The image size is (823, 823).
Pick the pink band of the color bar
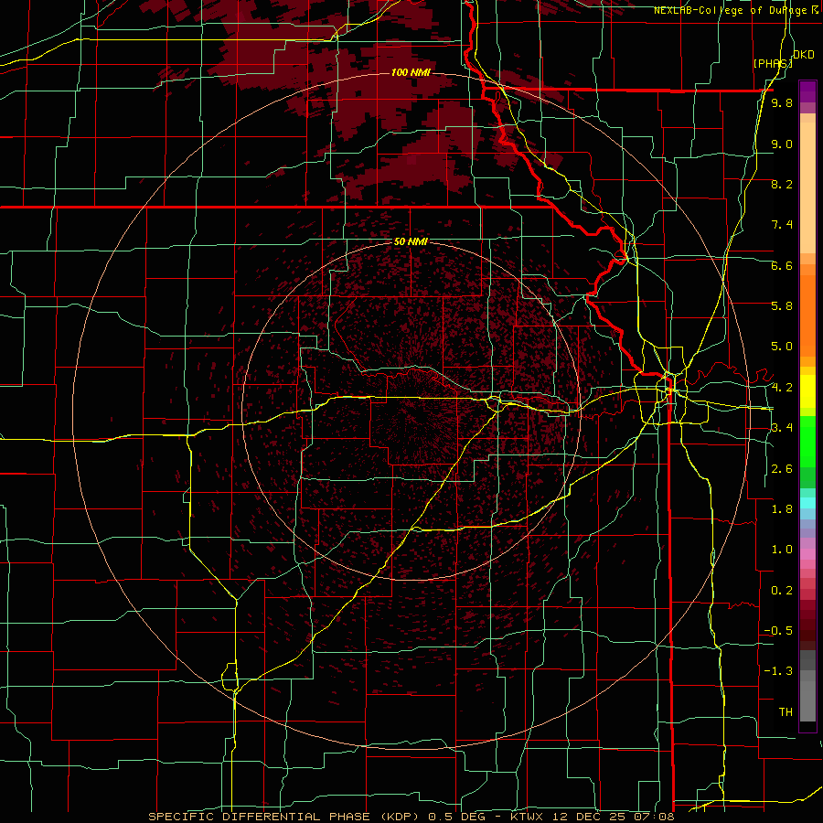click(807, 554)
